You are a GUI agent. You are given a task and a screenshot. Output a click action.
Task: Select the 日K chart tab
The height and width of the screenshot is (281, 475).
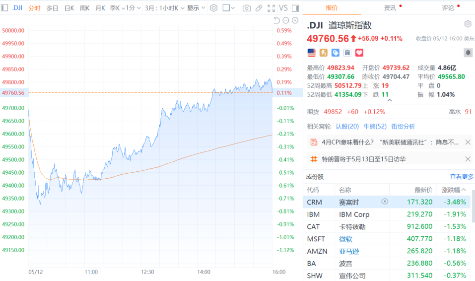coord(69,8)
